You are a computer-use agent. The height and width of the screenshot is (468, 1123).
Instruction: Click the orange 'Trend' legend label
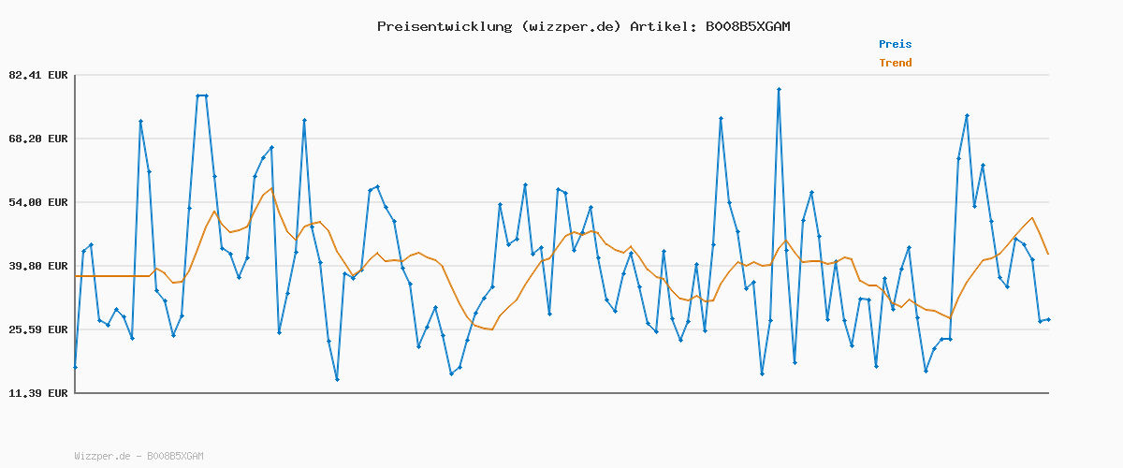pyautogui.click(x=895, y=63)
